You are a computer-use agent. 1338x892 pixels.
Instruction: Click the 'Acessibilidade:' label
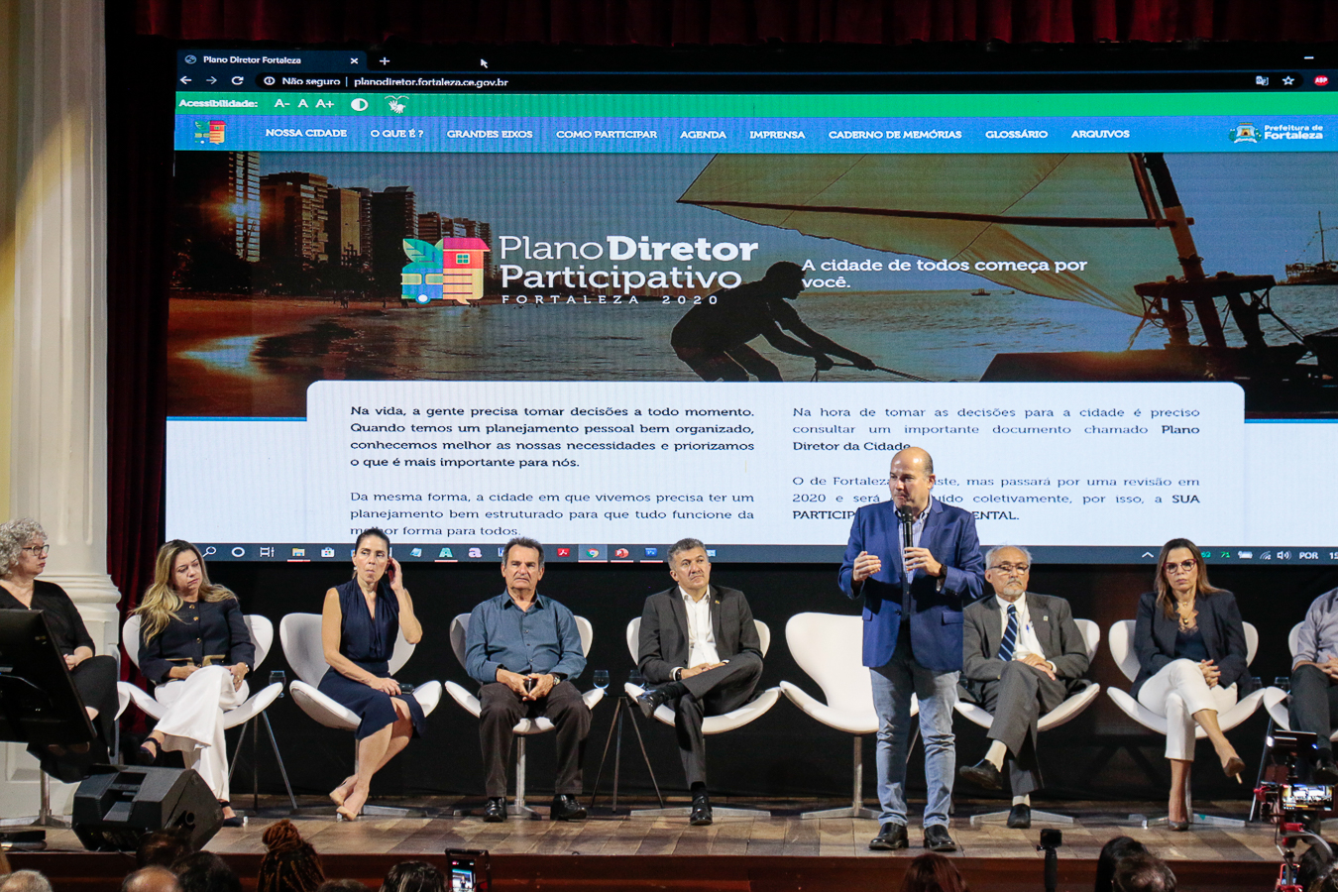pos(218,103)
